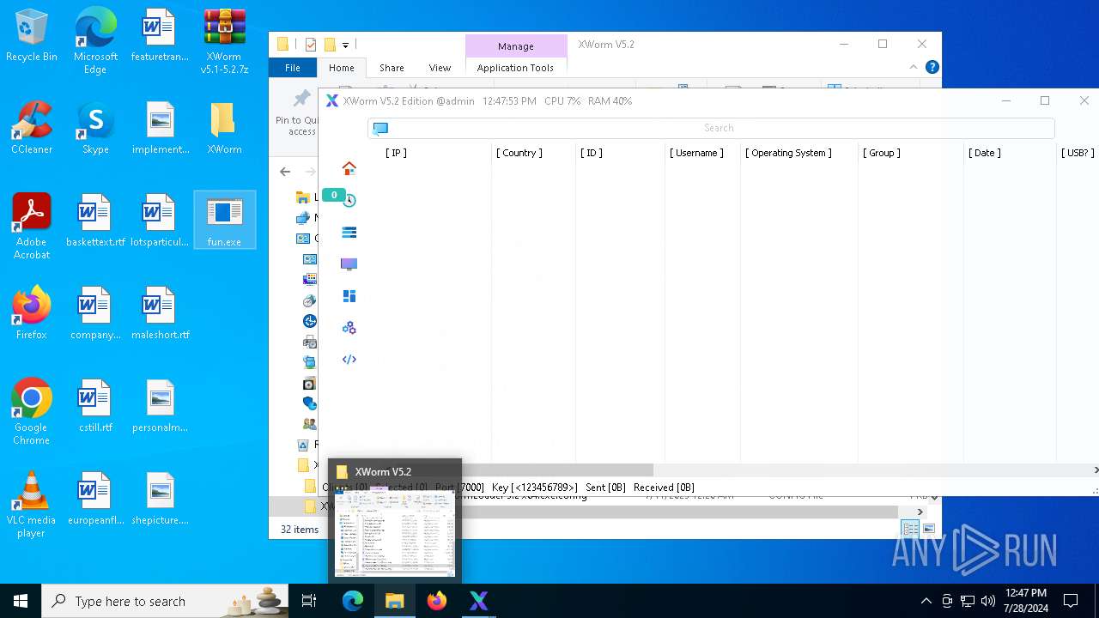Screen dimensions: 1099x618
Task: Open the Customize Quick Access Toolbar dropdown
Action: click(345, 45)
